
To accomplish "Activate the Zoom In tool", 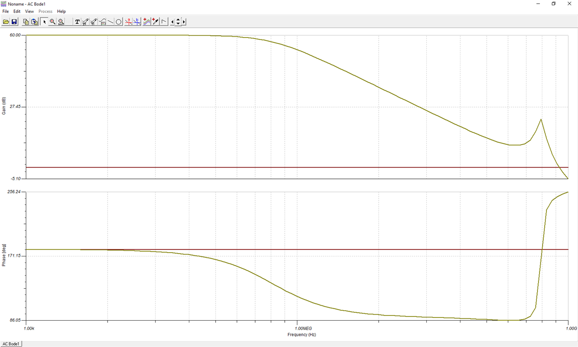I will [52, 22].
